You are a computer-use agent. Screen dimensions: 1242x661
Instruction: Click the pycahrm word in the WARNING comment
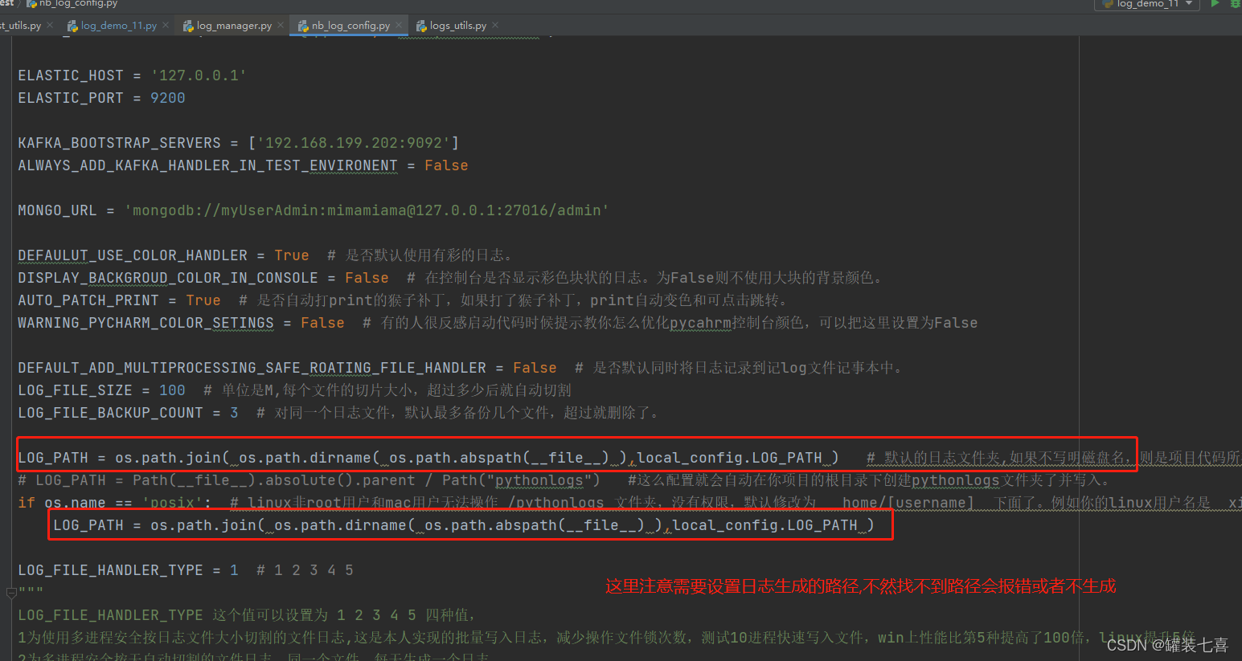(x=700, y=323)
